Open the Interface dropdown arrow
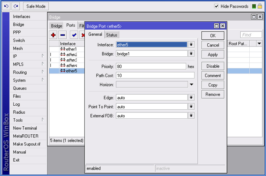The height and width of the screenshot is (176, 266). point(191,45)
